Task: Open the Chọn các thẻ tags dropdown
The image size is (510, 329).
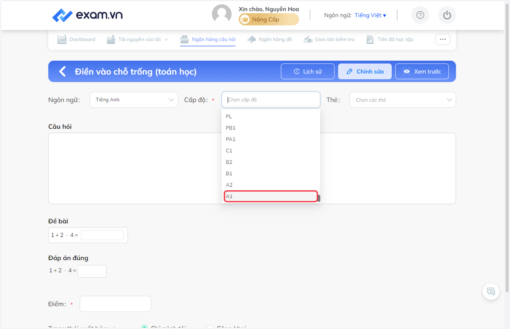Action: (402, 100)
